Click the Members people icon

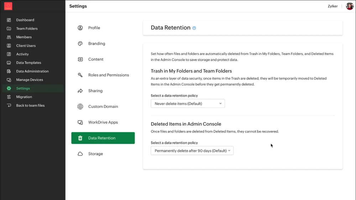pyautogui.click(x=9, y=37)
